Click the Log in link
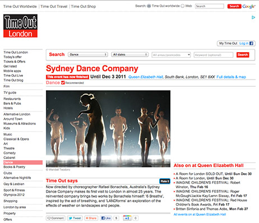The image size is (259, 223). pos(244,43)
